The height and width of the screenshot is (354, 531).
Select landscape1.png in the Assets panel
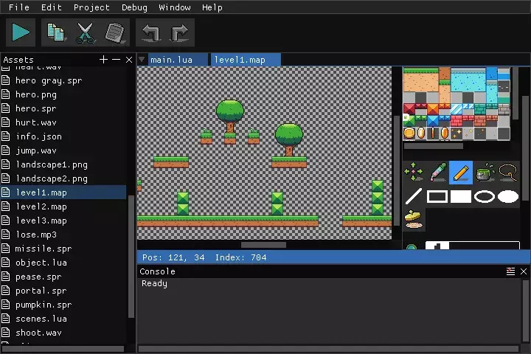click(51, 164)
